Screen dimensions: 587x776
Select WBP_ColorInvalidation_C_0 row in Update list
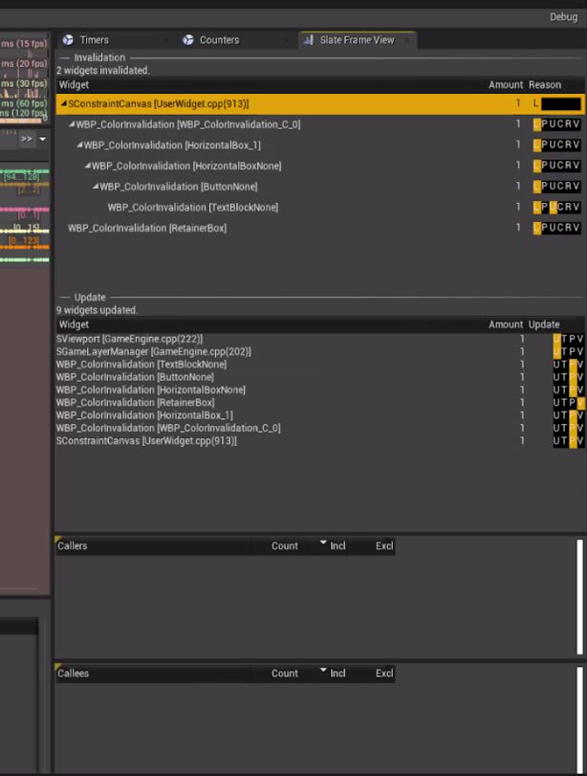point(320,428)
